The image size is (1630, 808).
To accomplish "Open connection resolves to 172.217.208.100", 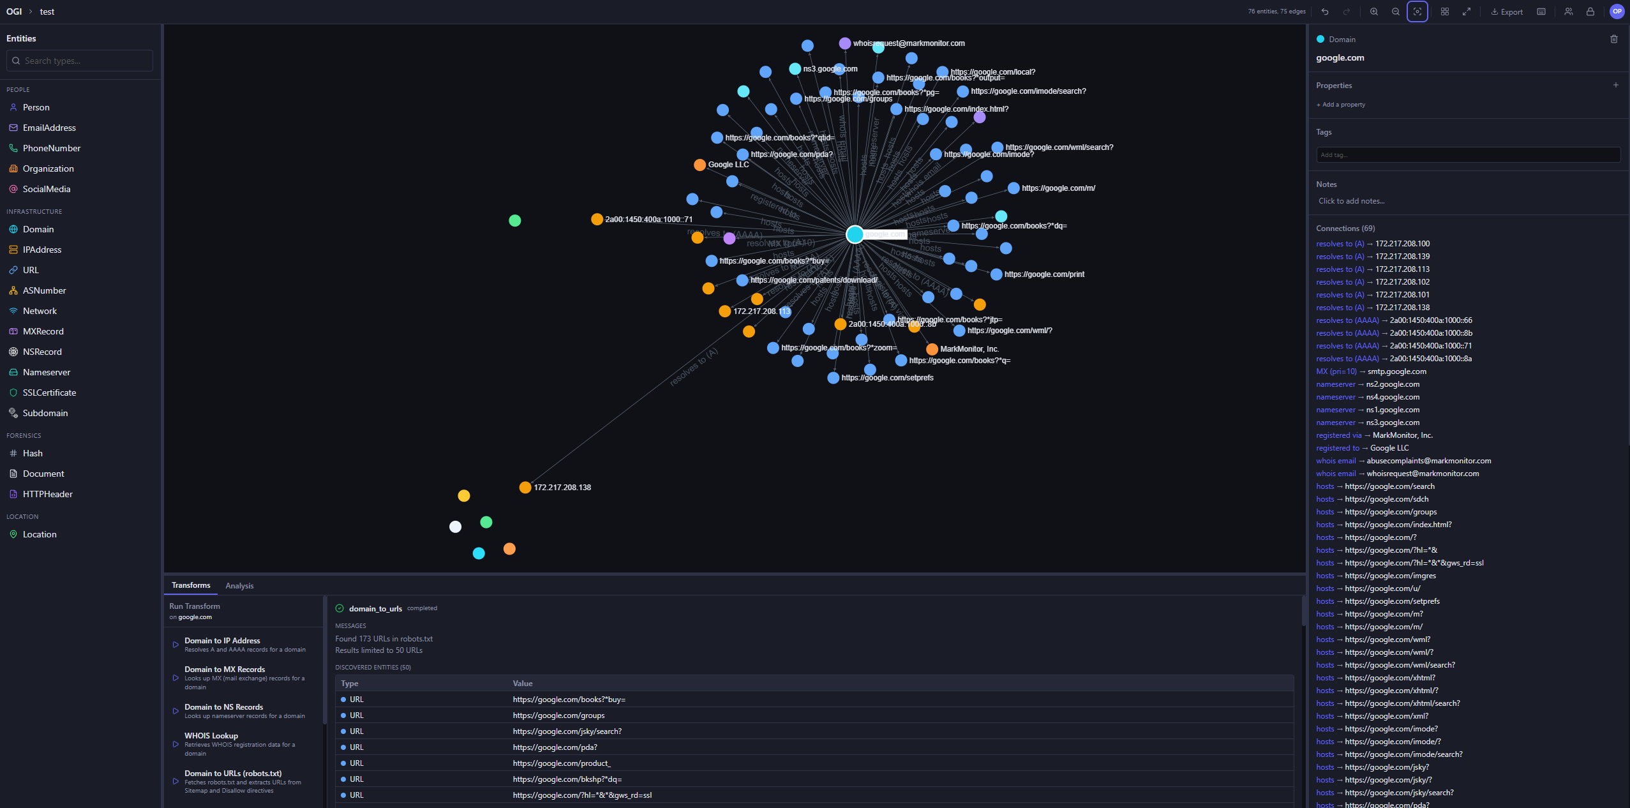I will [1372, 243].
